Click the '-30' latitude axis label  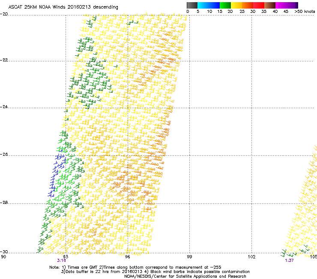coord(4,252)
